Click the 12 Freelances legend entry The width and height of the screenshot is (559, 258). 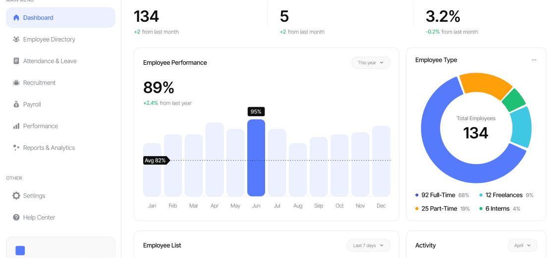click(x=503, y=195)
